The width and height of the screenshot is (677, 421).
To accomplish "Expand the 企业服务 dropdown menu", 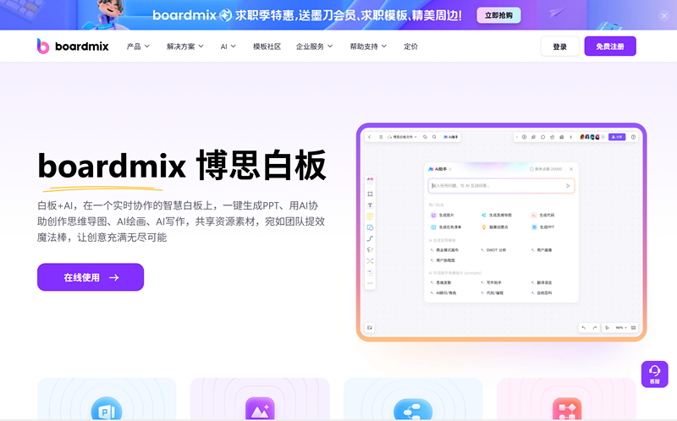I will click(314, 46).
